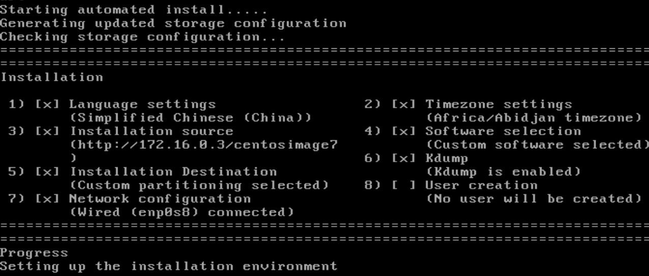
Task: Click the "Wired (enp0s8) connected" status text
Action: [x=181, y=211]
